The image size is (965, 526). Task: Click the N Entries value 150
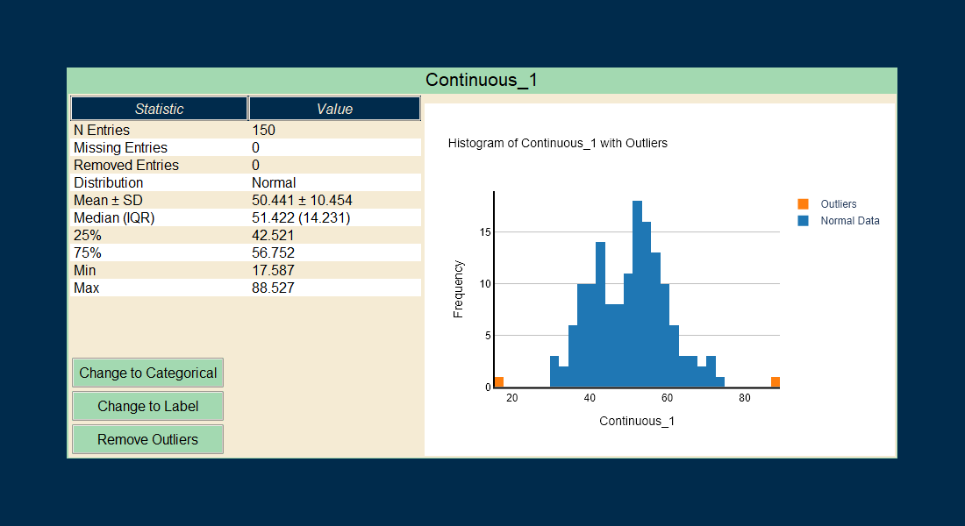click(263, 130)
